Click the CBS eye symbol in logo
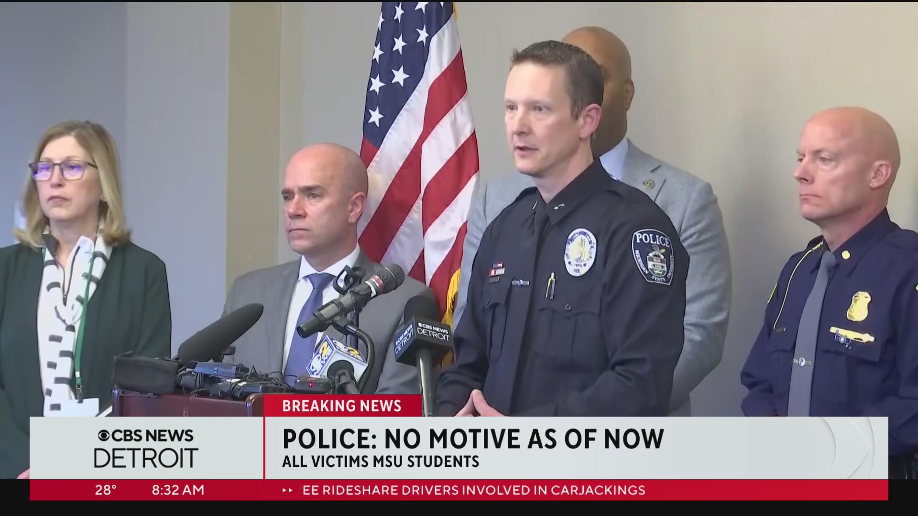 click(103, 436)
